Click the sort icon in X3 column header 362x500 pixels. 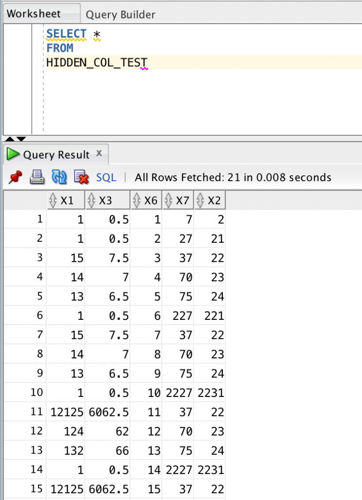[x=92, y=200]
